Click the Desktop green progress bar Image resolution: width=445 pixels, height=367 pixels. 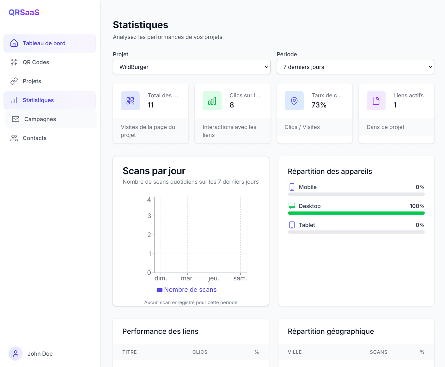tap(356, 213)
